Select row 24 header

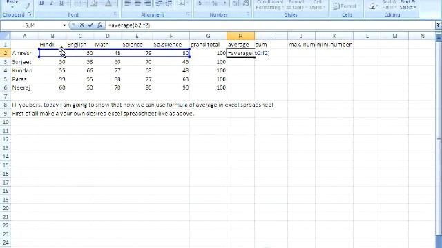click(x=6, y=242)
